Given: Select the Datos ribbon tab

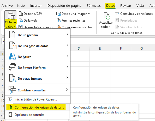Looking at the screenshot, I should point(111,6).
